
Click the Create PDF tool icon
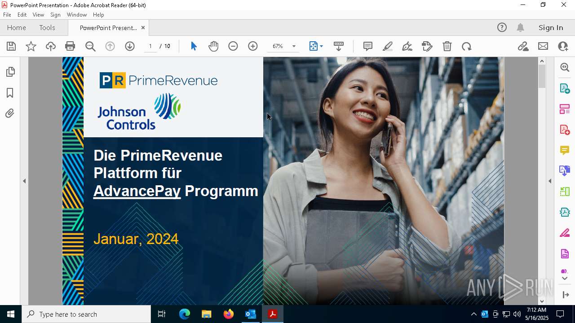(x=565, y=130)
